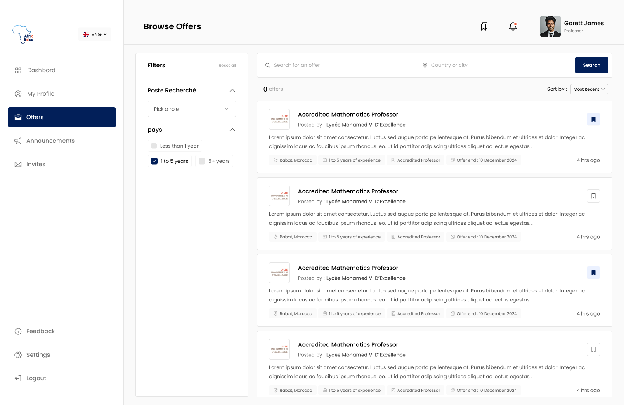Screen dimensions: 624x405
Task: Click first offer's Rabat, Morocco tag
Action: 293,160
